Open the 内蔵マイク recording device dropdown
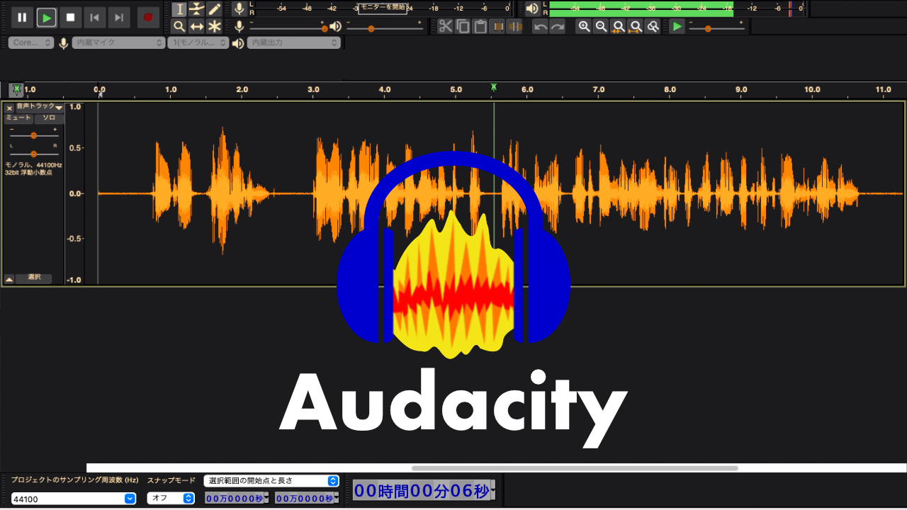This screenshot has width=907, height=510. click(119, 42)
